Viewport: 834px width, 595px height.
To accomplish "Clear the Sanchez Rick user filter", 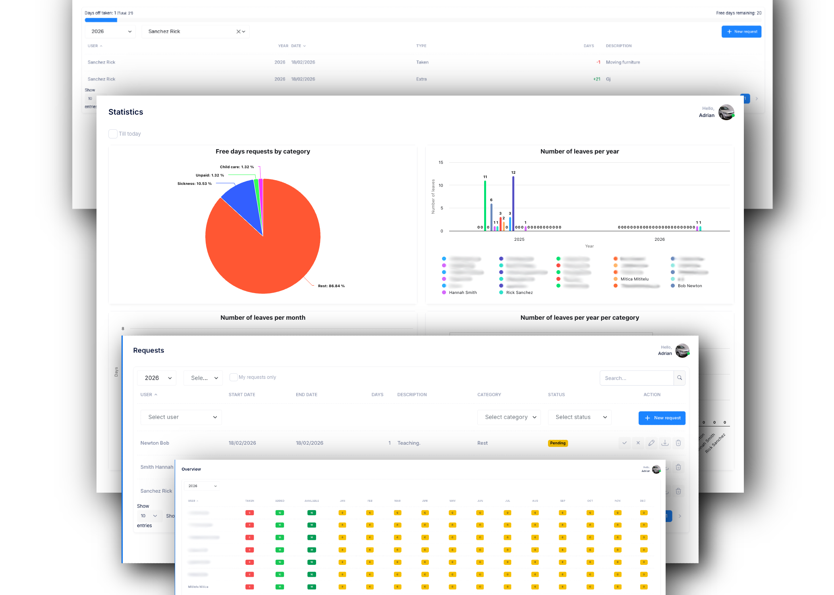I will (x=238, y=32).
